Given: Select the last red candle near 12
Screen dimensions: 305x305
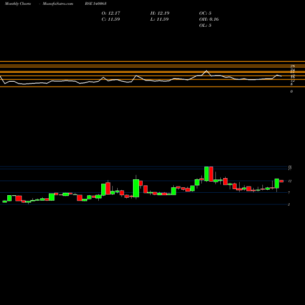Looking at the screenshot, I should point(281,181).
